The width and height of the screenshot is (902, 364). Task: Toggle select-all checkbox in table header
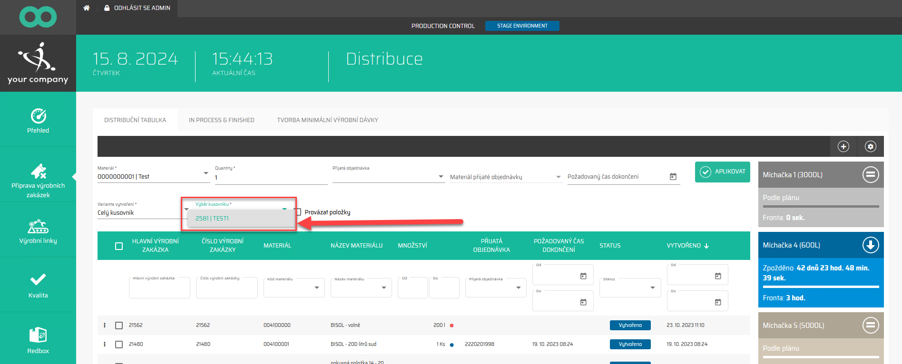tap(119, 246)
